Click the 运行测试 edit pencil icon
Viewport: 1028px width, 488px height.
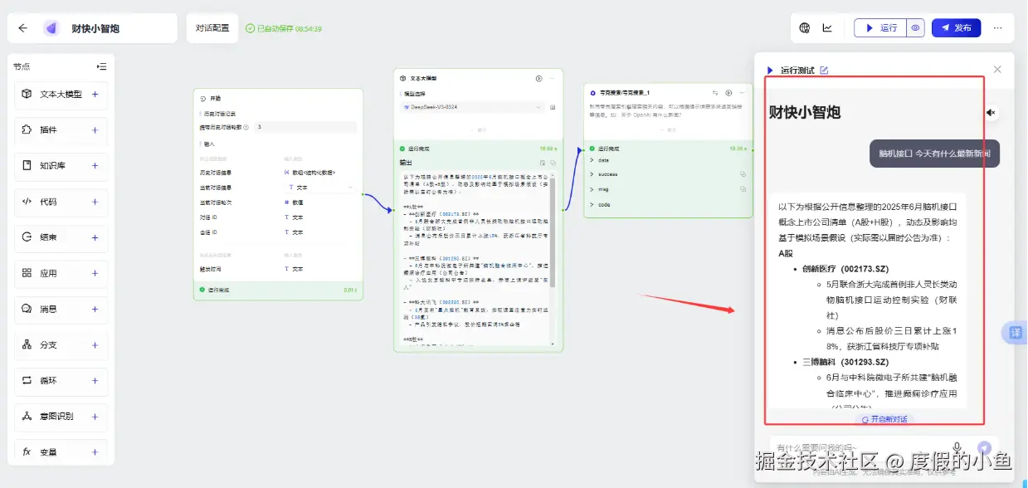824,71
